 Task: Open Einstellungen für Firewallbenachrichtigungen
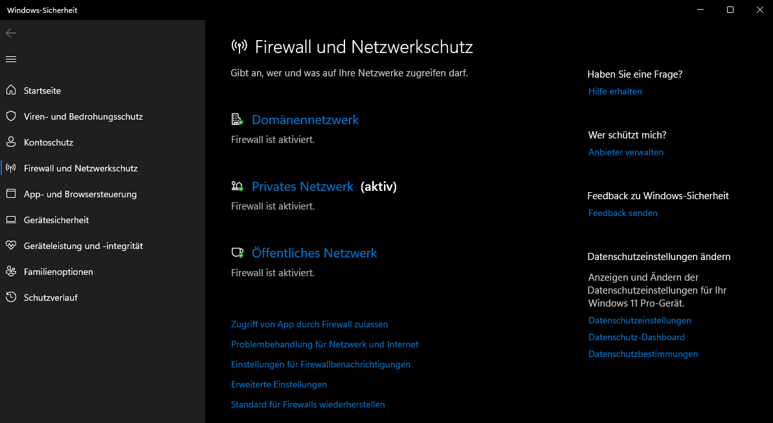pos(320,364)
